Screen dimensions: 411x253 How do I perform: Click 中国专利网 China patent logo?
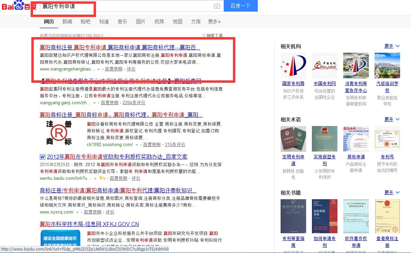click(x=325, y=65)
